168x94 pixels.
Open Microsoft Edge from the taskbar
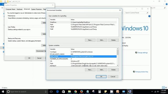point(57,92)
